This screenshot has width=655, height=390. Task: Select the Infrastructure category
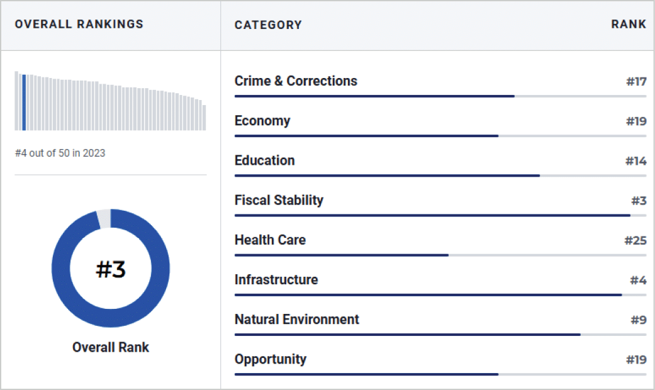tap(276, 279)
